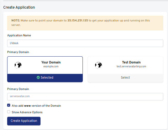Click the Create Application button
Screen dimensions: 168x130
24,121
